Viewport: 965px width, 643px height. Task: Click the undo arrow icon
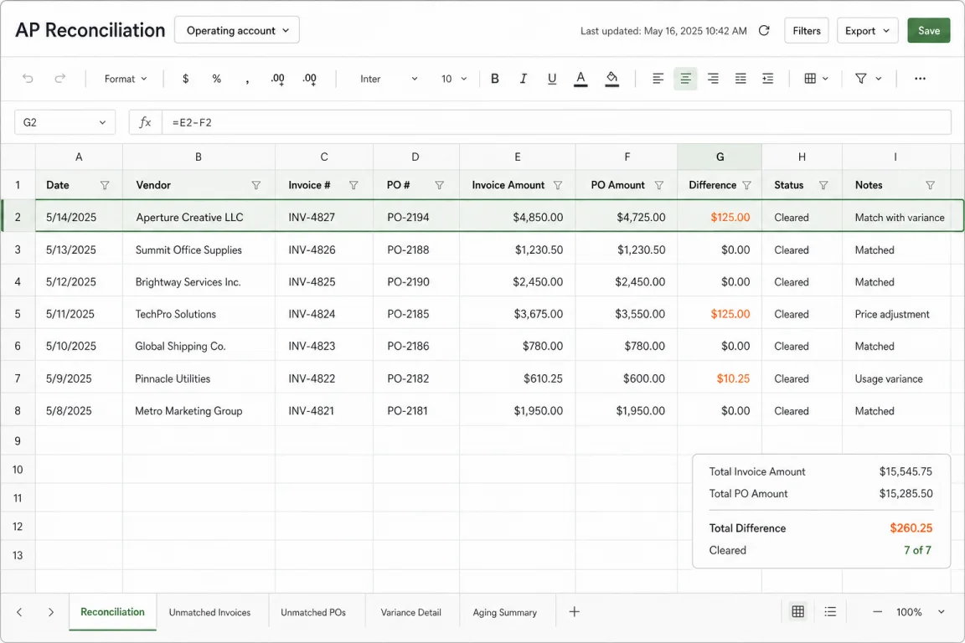(x=28, y=79)
